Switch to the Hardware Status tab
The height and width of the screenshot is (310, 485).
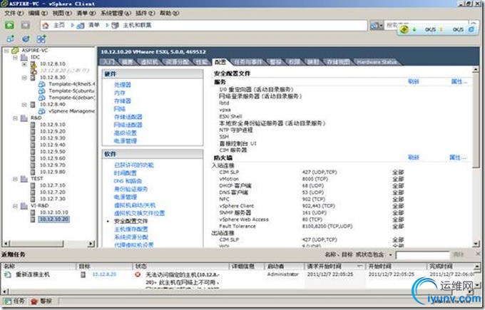(377, 62)
